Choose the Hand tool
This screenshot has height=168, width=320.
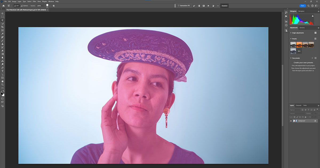tap(2, 81)
